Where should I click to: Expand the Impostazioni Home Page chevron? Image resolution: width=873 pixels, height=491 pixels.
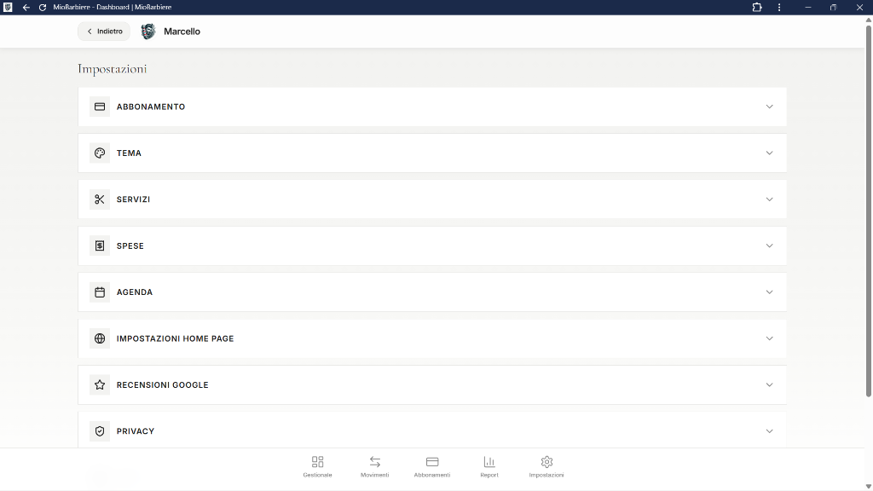tap(770, 338)
